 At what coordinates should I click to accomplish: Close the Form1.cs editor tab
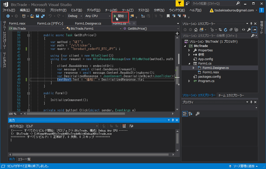coord(134,23)
